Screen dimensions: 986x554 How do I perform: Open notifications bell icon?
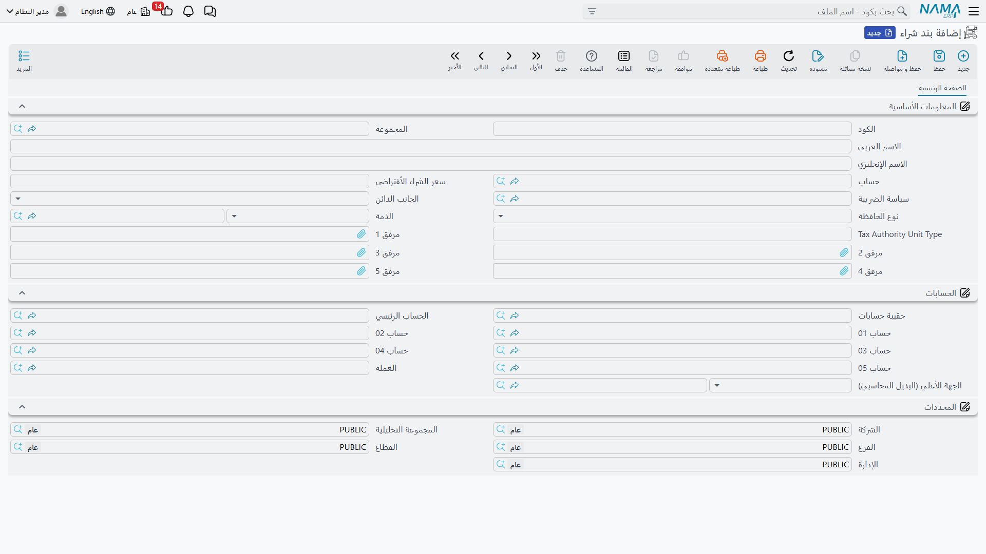pos(188,11)
